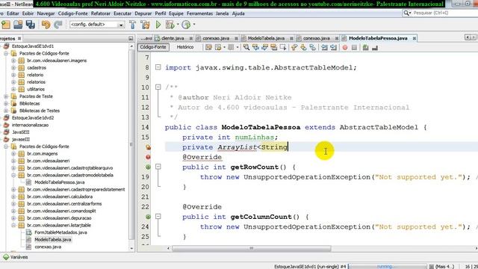The width and height of the screenshot is (478, 269).
Task: Collapse the br.com.videoaulasneri.cadastromodelotabela package
Action: [x=13, y=175]
